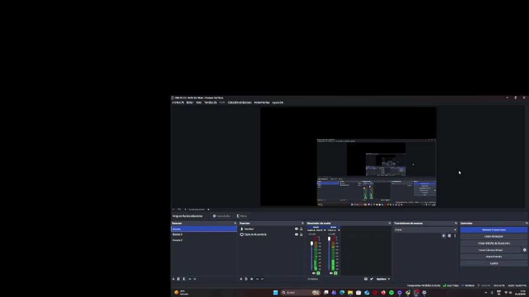Open the Ayuda menu
This screenshot has width=529, height=297.
278,102
